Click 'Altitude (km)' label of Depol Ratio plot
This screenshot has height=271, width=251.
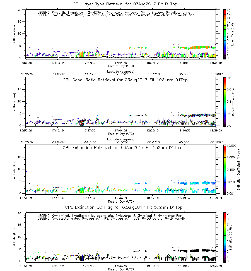14,102
